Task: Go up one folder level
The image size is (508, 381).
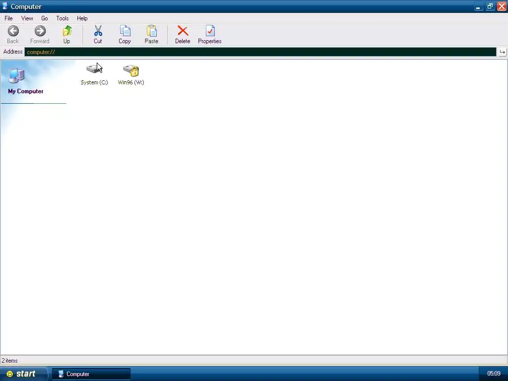Action: (x=67, y=35)
